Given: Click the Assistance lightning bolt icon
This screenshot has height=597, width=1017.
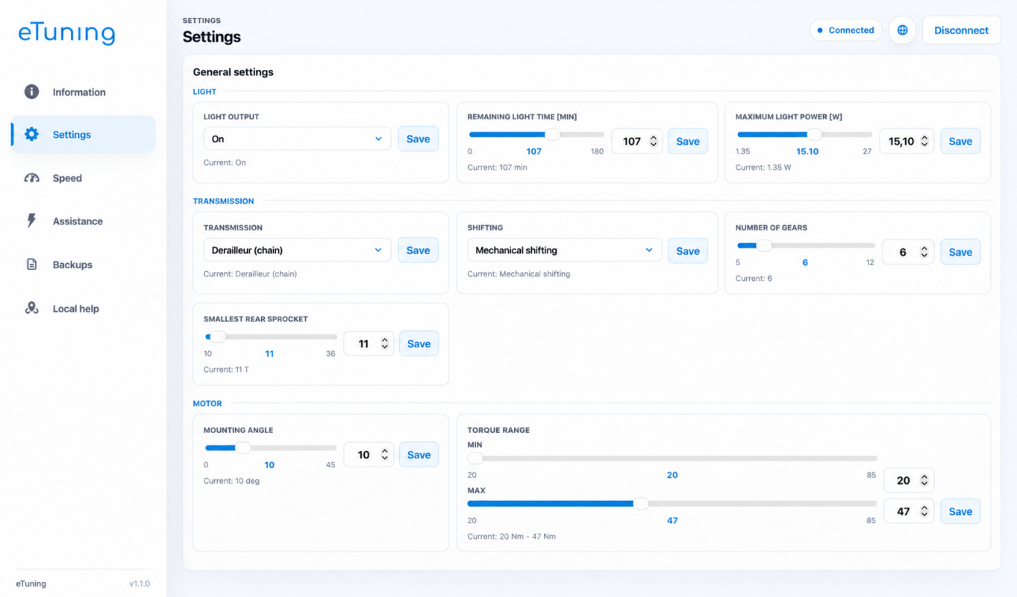Looking at the screenshot, I should [x=31, y=221].
